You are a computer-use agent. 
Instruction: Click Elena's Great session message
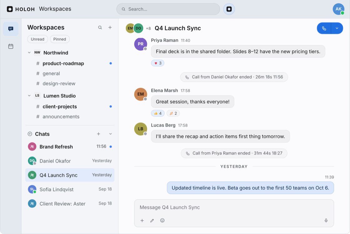click(x=192, y=102)
